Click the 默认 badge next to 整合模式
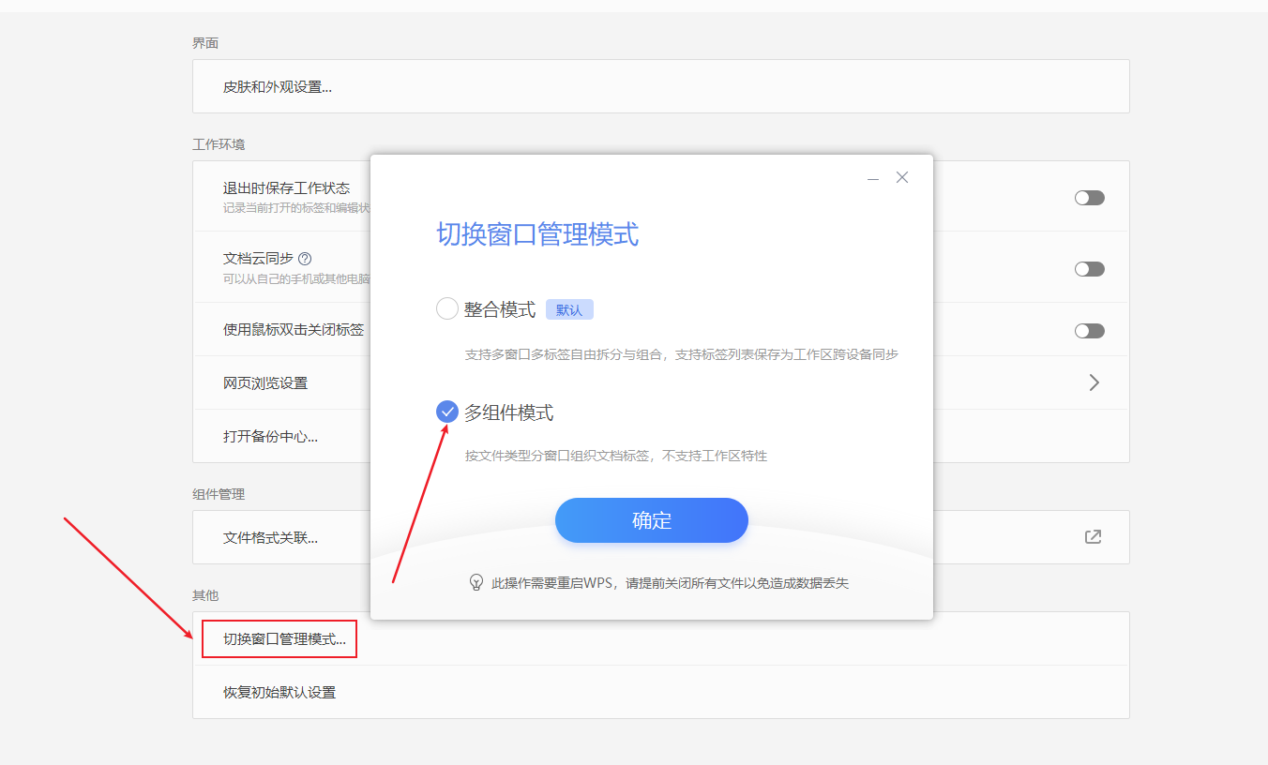Viewport: 1268px width, 765px height. pos(569,307)
